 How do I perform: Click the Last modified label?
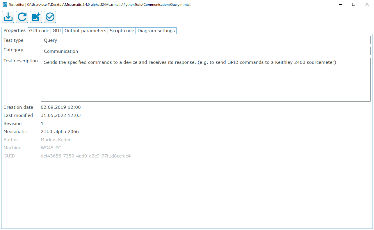[18, 115]
